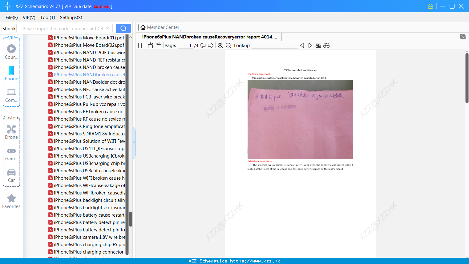This screenshot has height=264, width=469.
Task: Open Favorites star in the sidebar
Action: click(x=11, y=201)
